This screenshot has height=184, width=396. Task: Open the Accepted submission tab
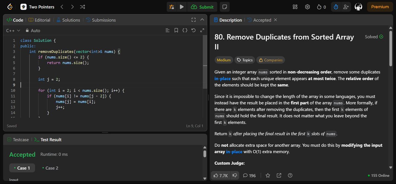coord(259,20)
